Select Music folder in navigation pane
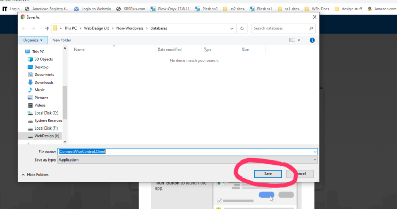 [39, 90]
